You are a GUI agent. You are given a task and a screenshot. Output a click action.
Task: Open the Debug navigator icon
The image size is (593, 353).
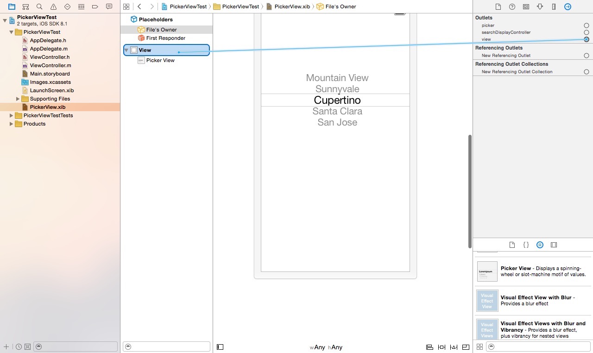pos(81,6)
